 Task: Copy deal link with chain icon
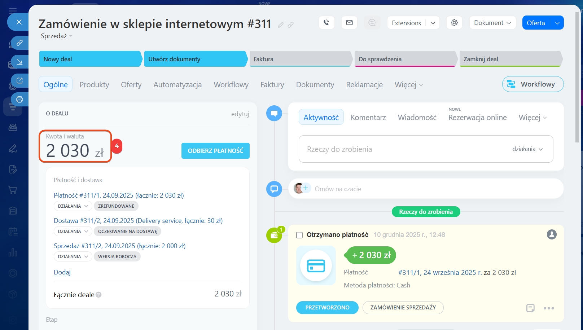pos(290,25)
